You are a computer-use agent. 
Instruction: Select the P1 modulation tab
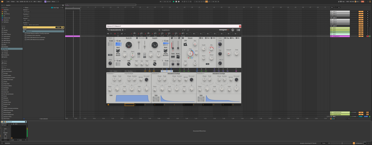click(144, 71)
